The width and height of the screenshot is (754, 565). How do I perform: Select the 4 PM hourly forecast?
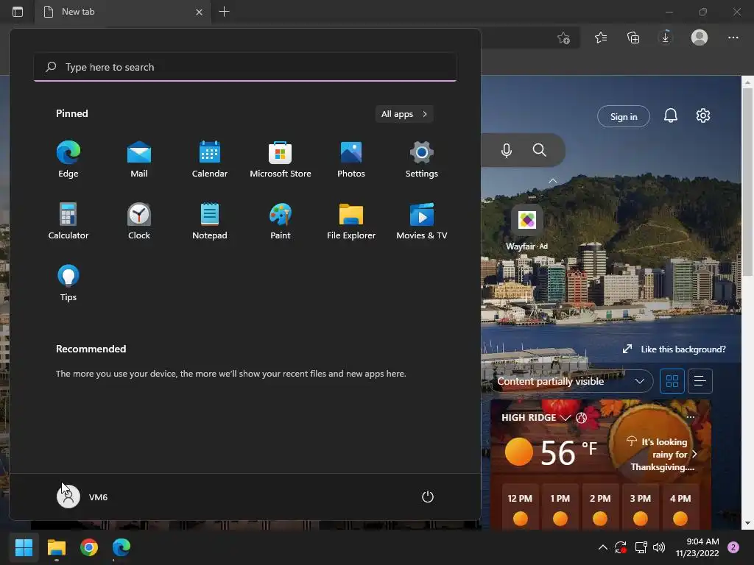click(x=680, y=508)
